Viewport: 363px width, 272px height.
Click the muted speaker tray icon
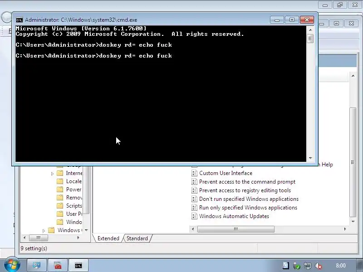(319, 266)
